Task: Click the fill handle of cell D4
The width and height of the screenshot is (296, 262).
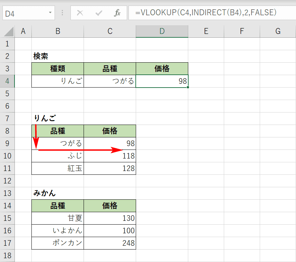Action: point(188,87)
